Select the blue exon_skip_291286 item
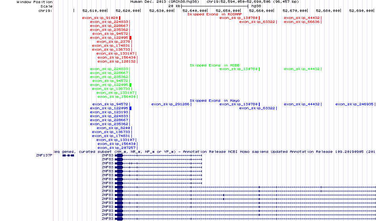Image resolution: width=376 pixels, height=221 pixels. 171,104
